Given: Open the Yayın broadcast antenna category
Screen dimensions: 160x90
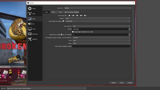Looking at the screenshot, I should point(35,13).
